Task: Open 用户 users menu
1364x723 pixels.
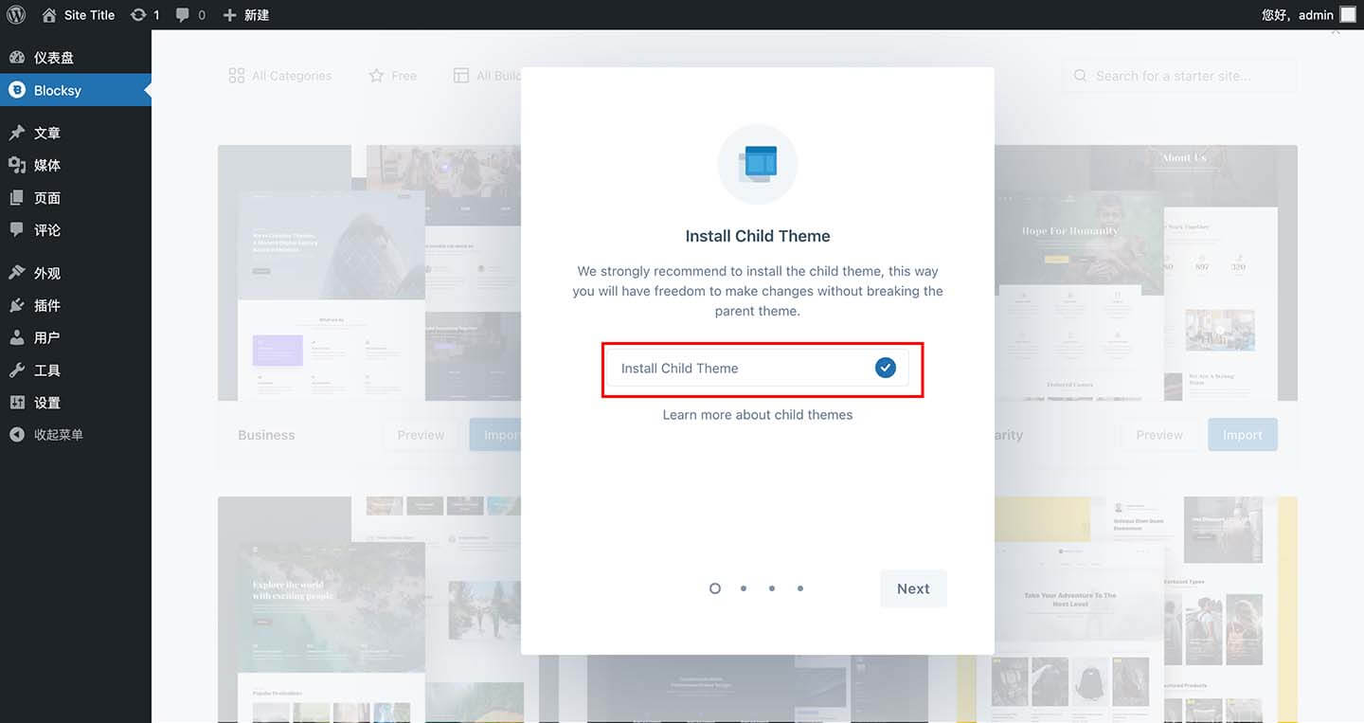Action: click(76, 337)
